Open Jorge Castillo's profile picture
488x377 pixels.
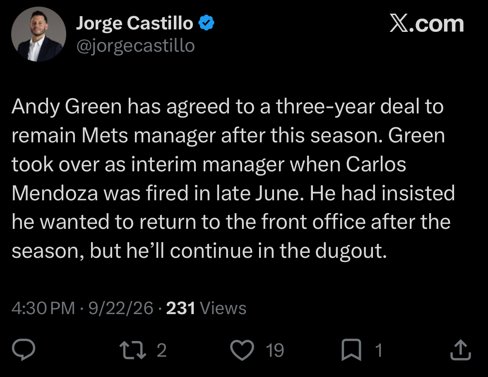(x=38, y=34)
